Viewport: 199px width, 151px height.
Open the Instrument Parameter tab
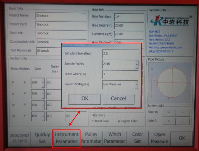(x=66, y=138)
